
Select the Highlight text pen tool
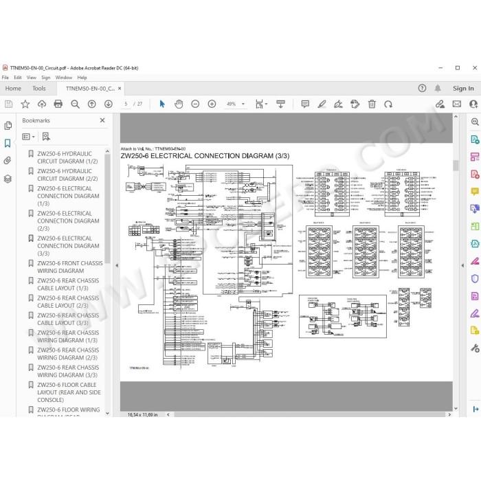(x=322, y=104)
